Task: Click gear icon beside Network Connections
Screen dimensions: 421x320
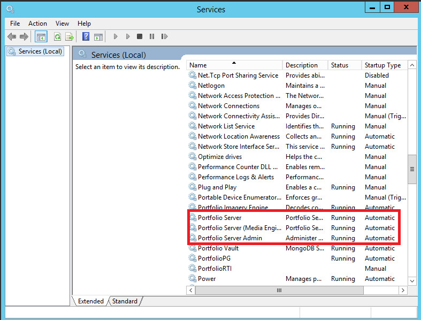Action: pyautogui.click(x=192, y=105)
